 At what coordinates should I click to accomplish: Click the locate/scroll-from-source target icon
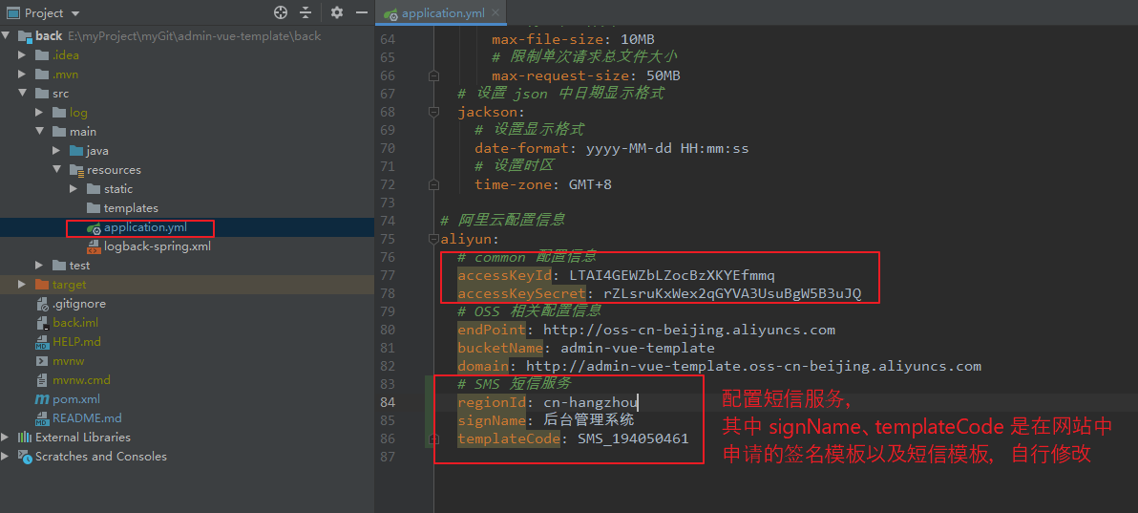pos(281,12)
